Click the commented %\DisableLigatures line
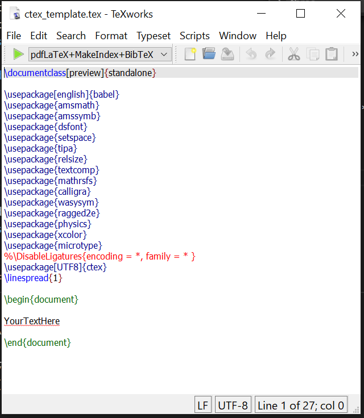364x418 pixels. [x=100, y=257]
